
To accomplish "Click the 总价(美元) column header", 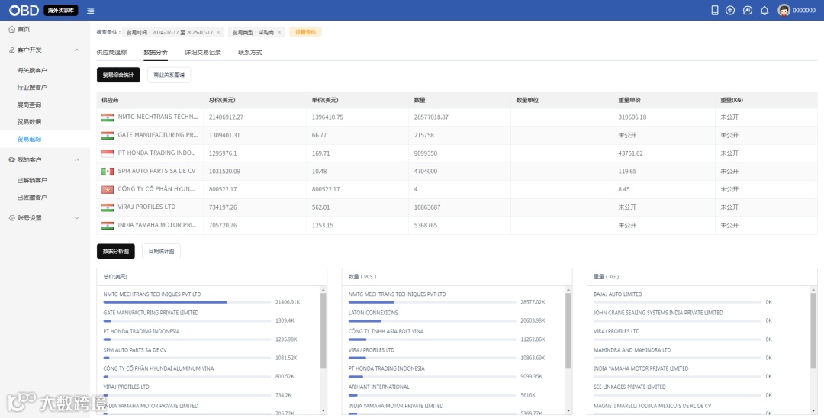I will coord(222,100).
